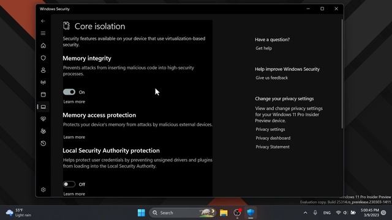The height and width of the screenshot is (220, 392).
Task: Click the taskbar Search box
Action: coord(183,213)
